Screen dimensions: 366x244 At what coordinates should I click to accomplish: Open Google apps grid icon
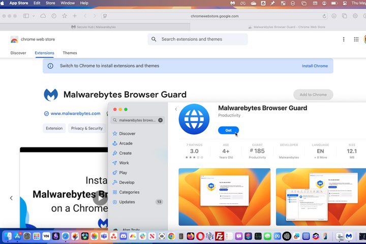point(356,39)
